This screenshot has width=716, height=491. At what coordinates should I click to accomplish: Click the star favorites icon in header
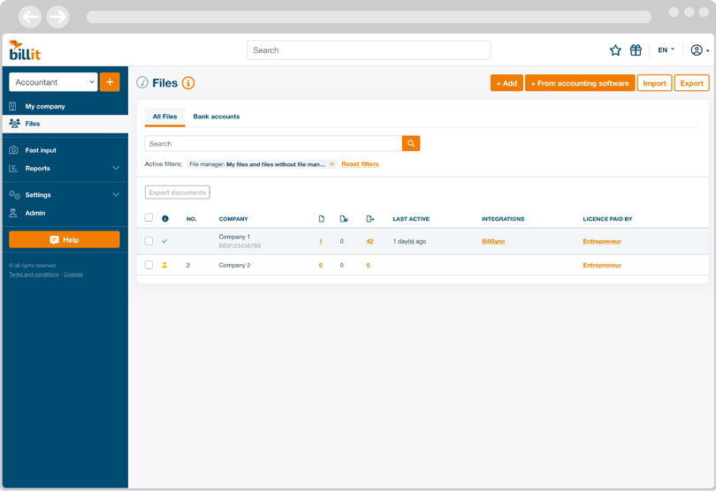click(x=615, y=50)
